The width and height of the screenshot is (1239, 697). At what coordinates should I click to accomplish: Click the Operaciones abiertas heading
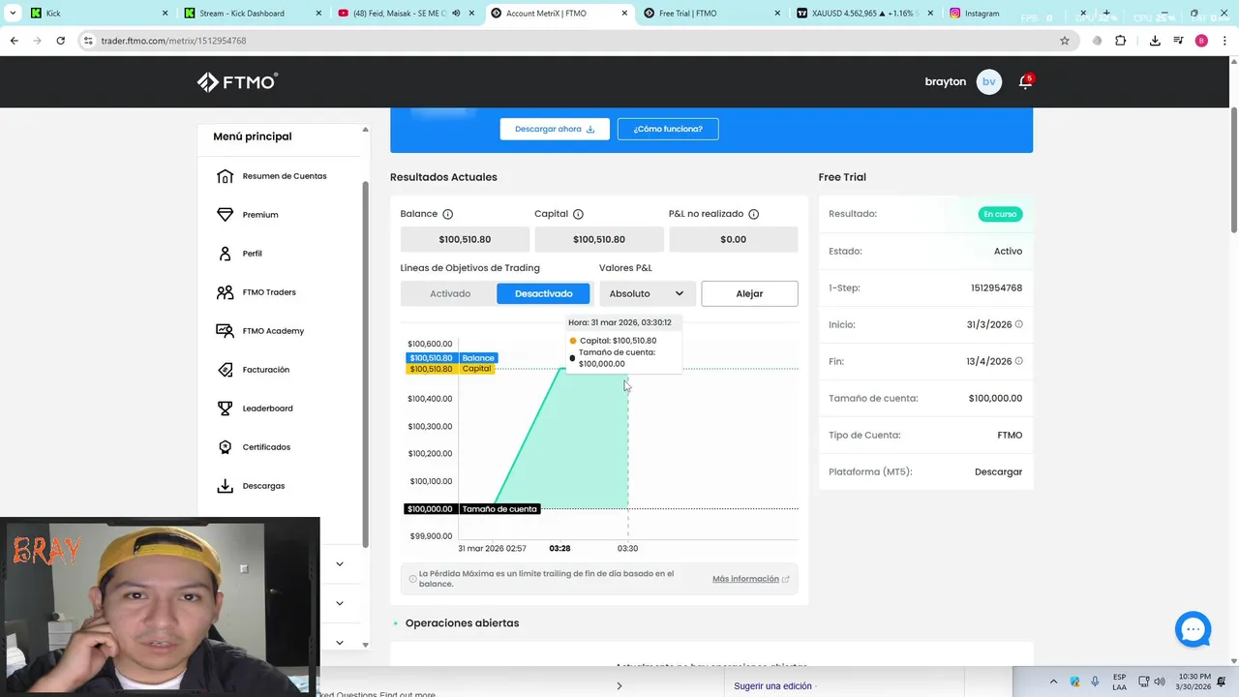(462, 622)
